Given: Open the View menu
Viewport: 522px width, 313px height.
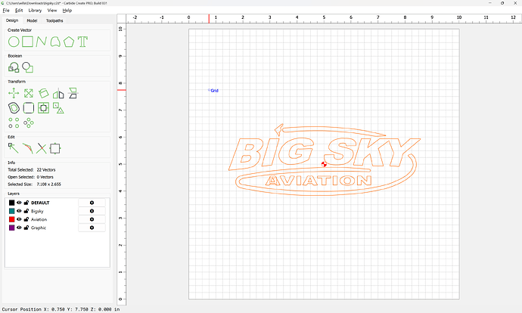Looking at the screenshot, I should pos(52,11).
